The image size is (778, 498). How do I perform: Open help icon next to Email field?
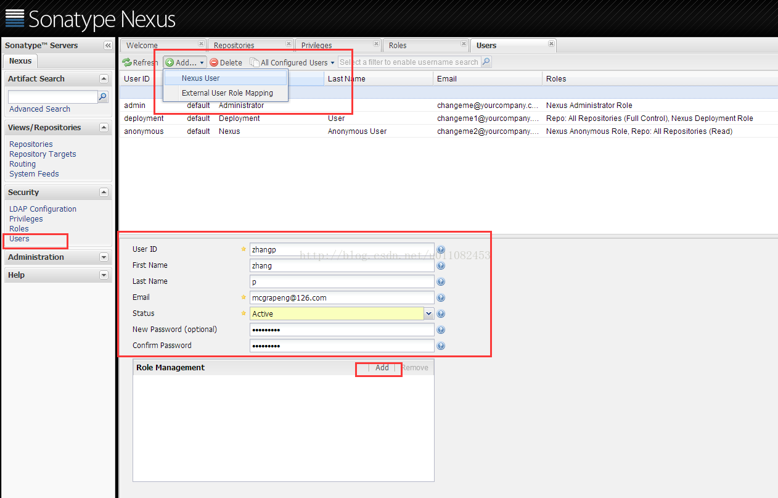(441, 297)
